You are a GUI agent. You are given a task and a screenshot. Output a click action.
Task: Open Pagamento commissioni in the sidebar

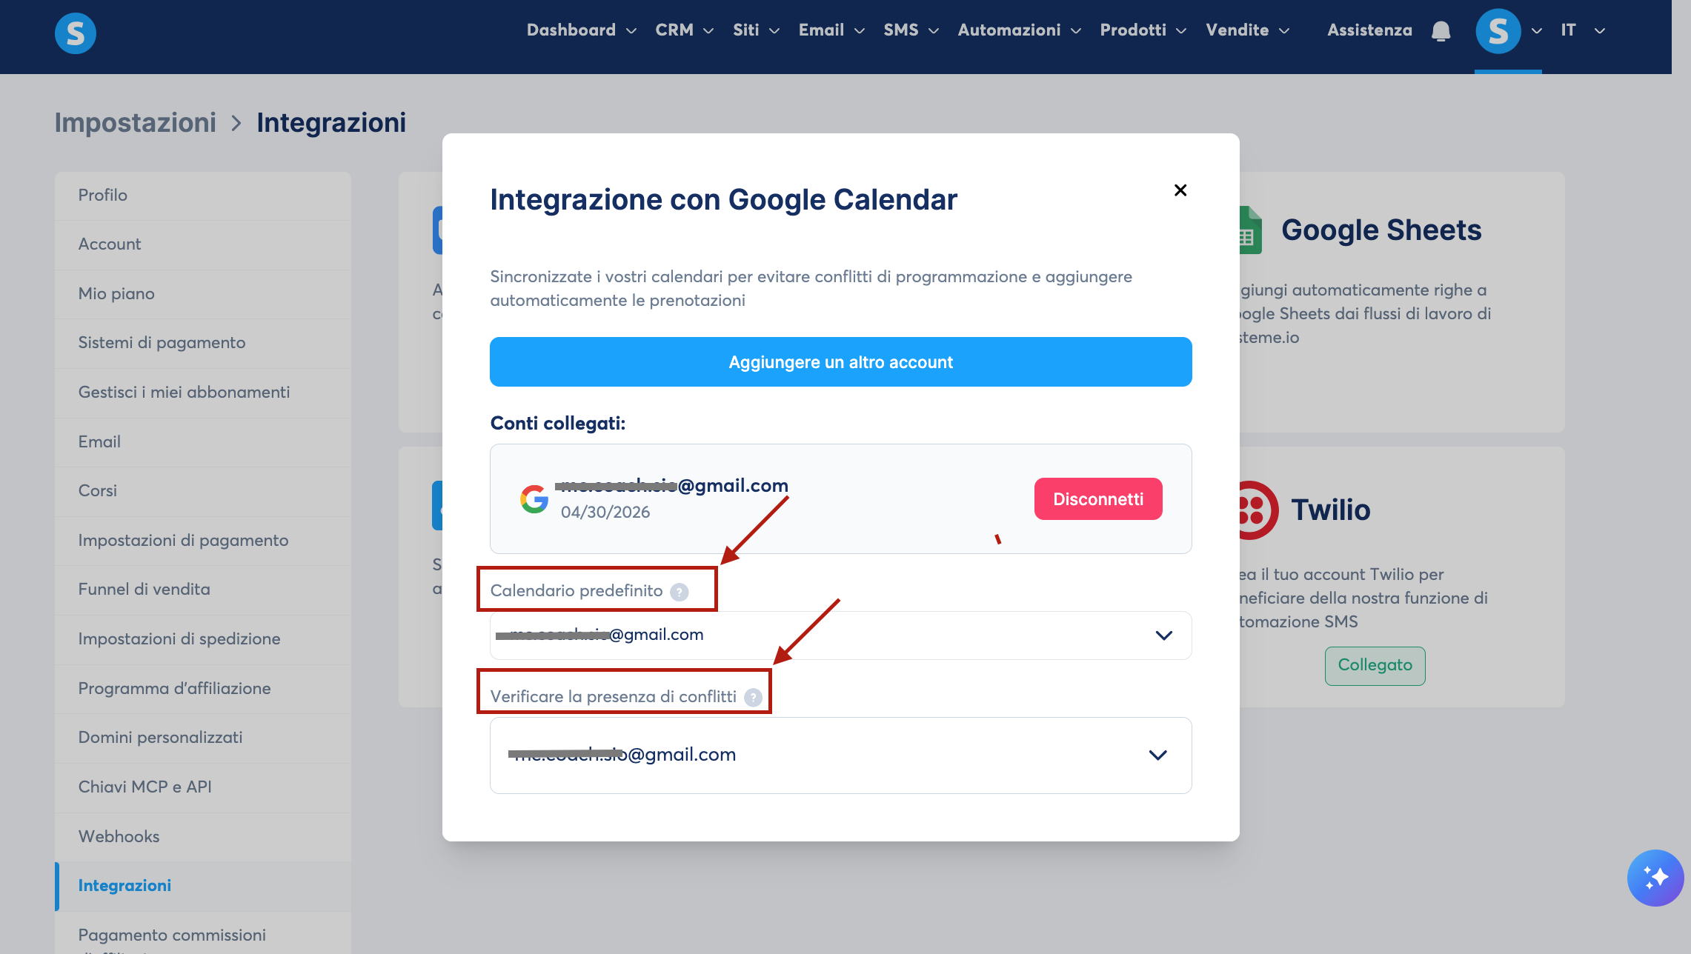click(203, 933)
